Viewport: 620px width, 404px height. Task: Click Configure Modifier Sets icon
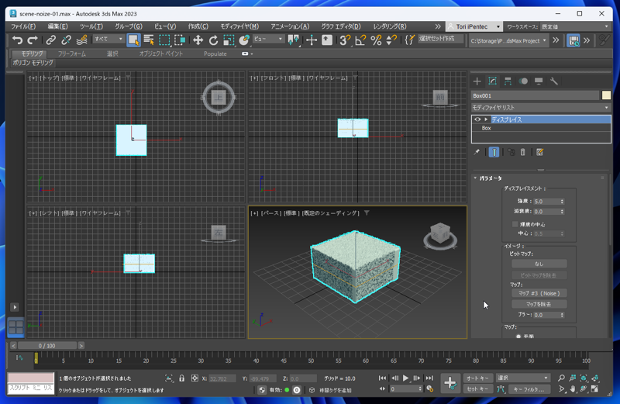pyautogui.click(x=539, y=152)
